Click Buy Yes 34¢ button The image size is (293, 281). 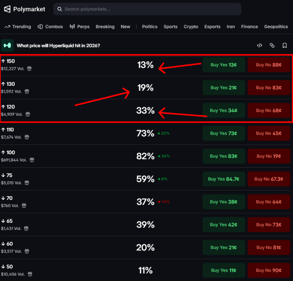tap(224, 110)
